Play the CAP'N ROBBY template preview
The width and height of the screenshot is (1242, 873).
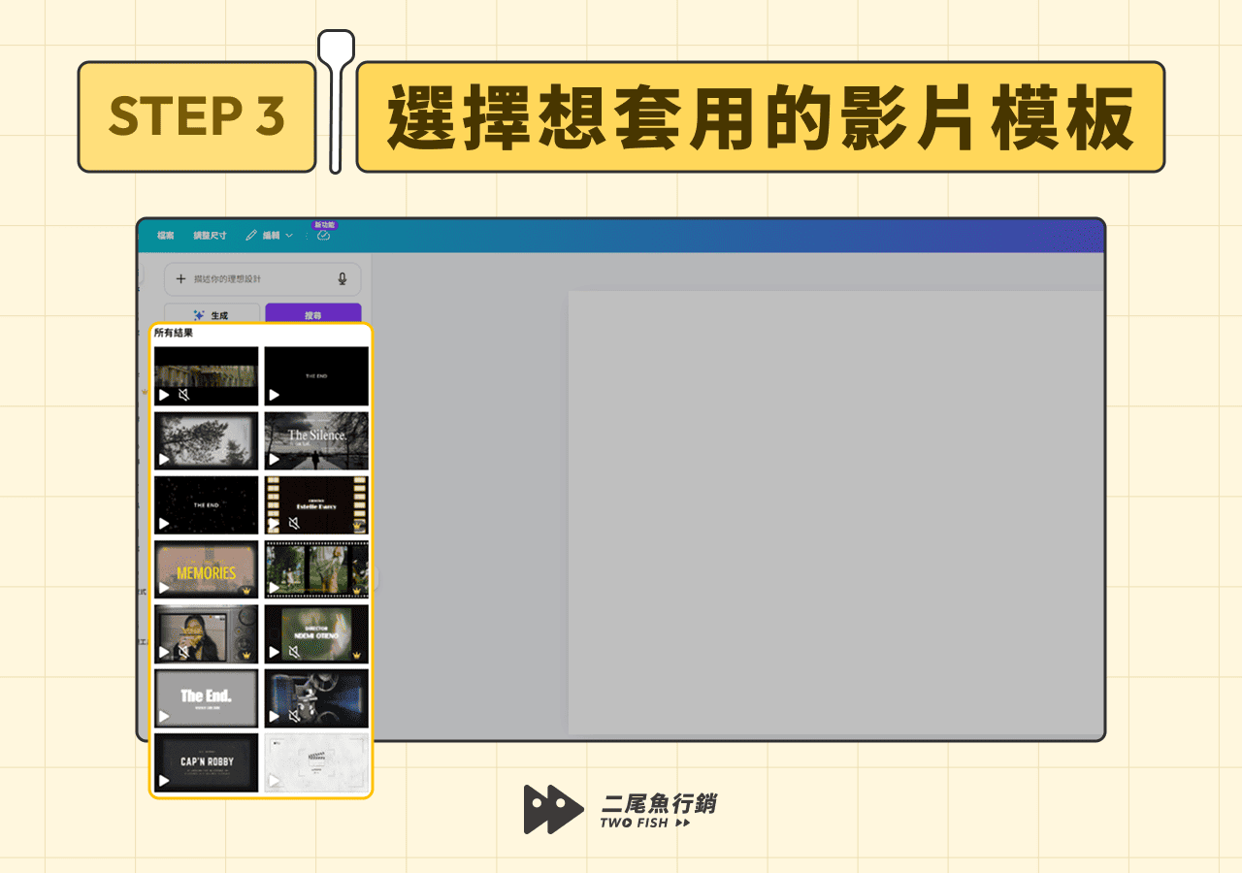(164, 781)
